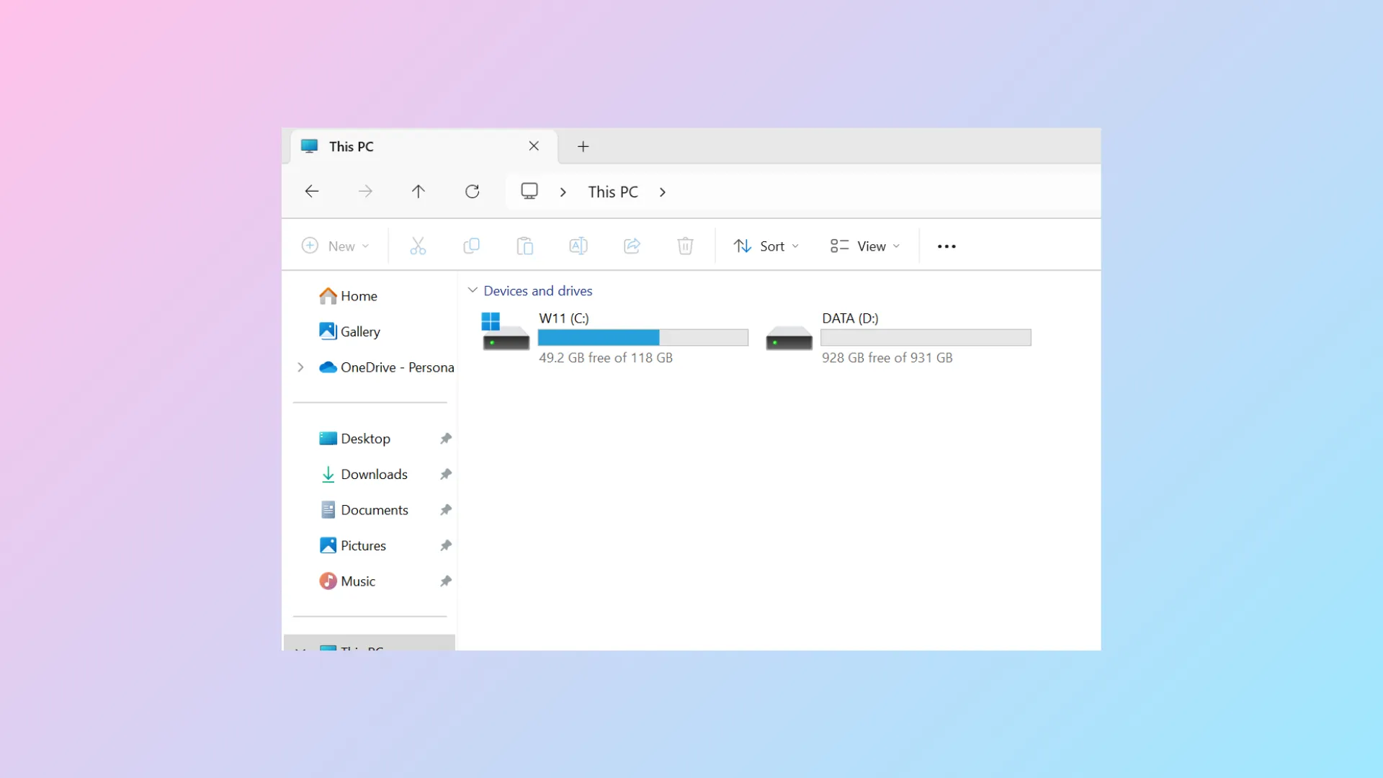Rename the selected item via Rename icon
Image resolution: width=1383 pixels, height=778 pixels.
[x=578, y=246]
